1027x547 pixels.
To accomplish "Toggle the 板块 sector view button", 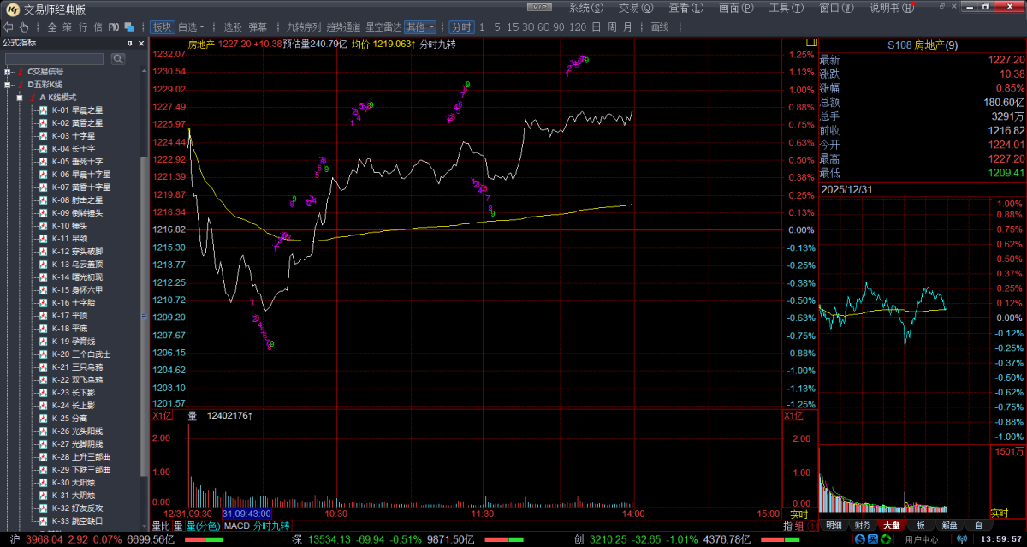I will [161, 27].
